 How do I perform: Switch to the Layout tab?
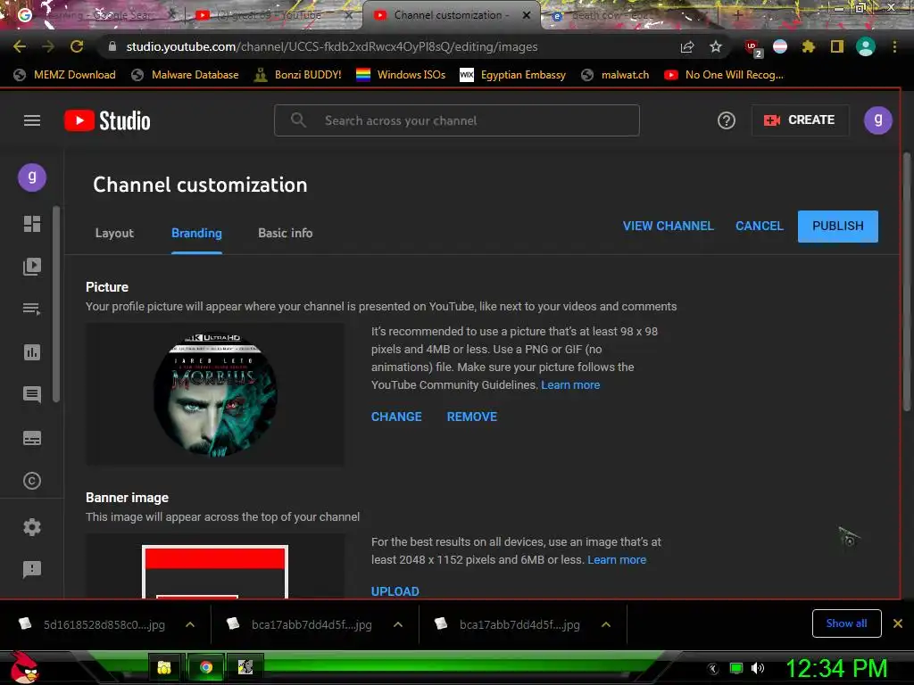[x=114, y=233]
